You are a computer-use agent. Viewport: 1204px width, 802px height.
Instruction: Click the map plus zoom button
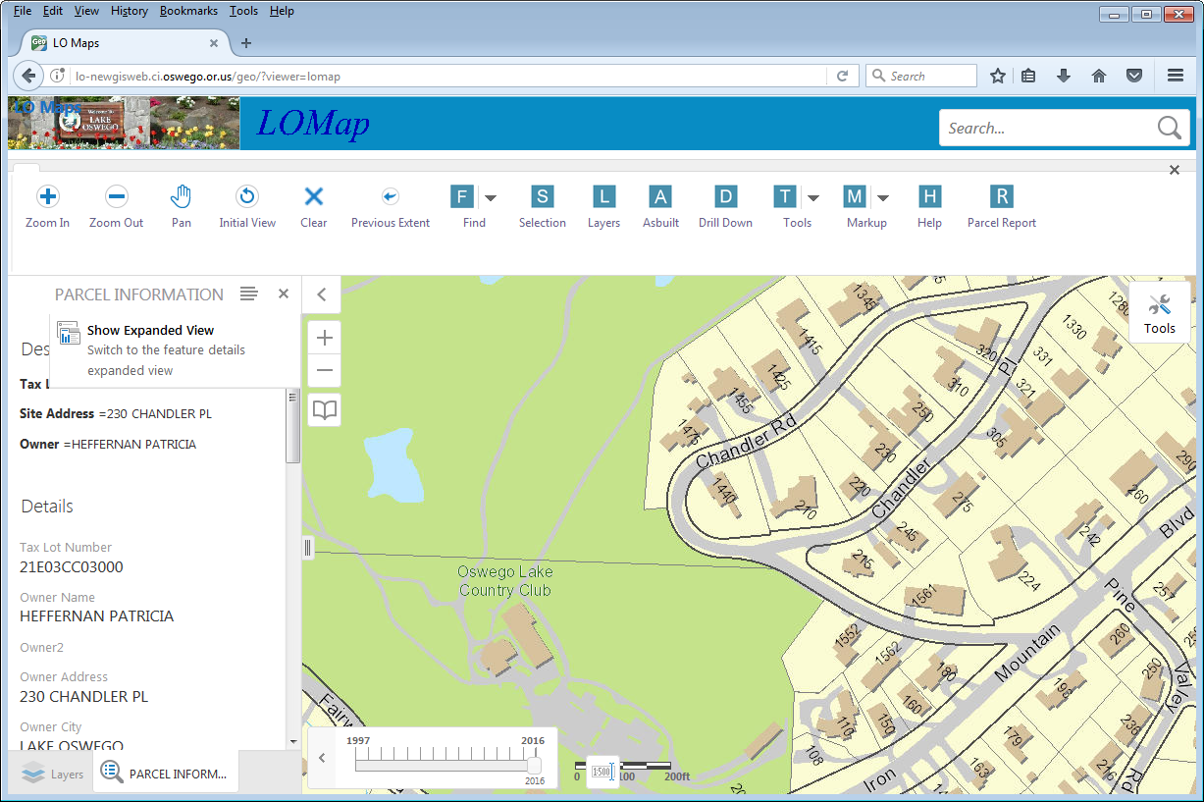point(325,338)
